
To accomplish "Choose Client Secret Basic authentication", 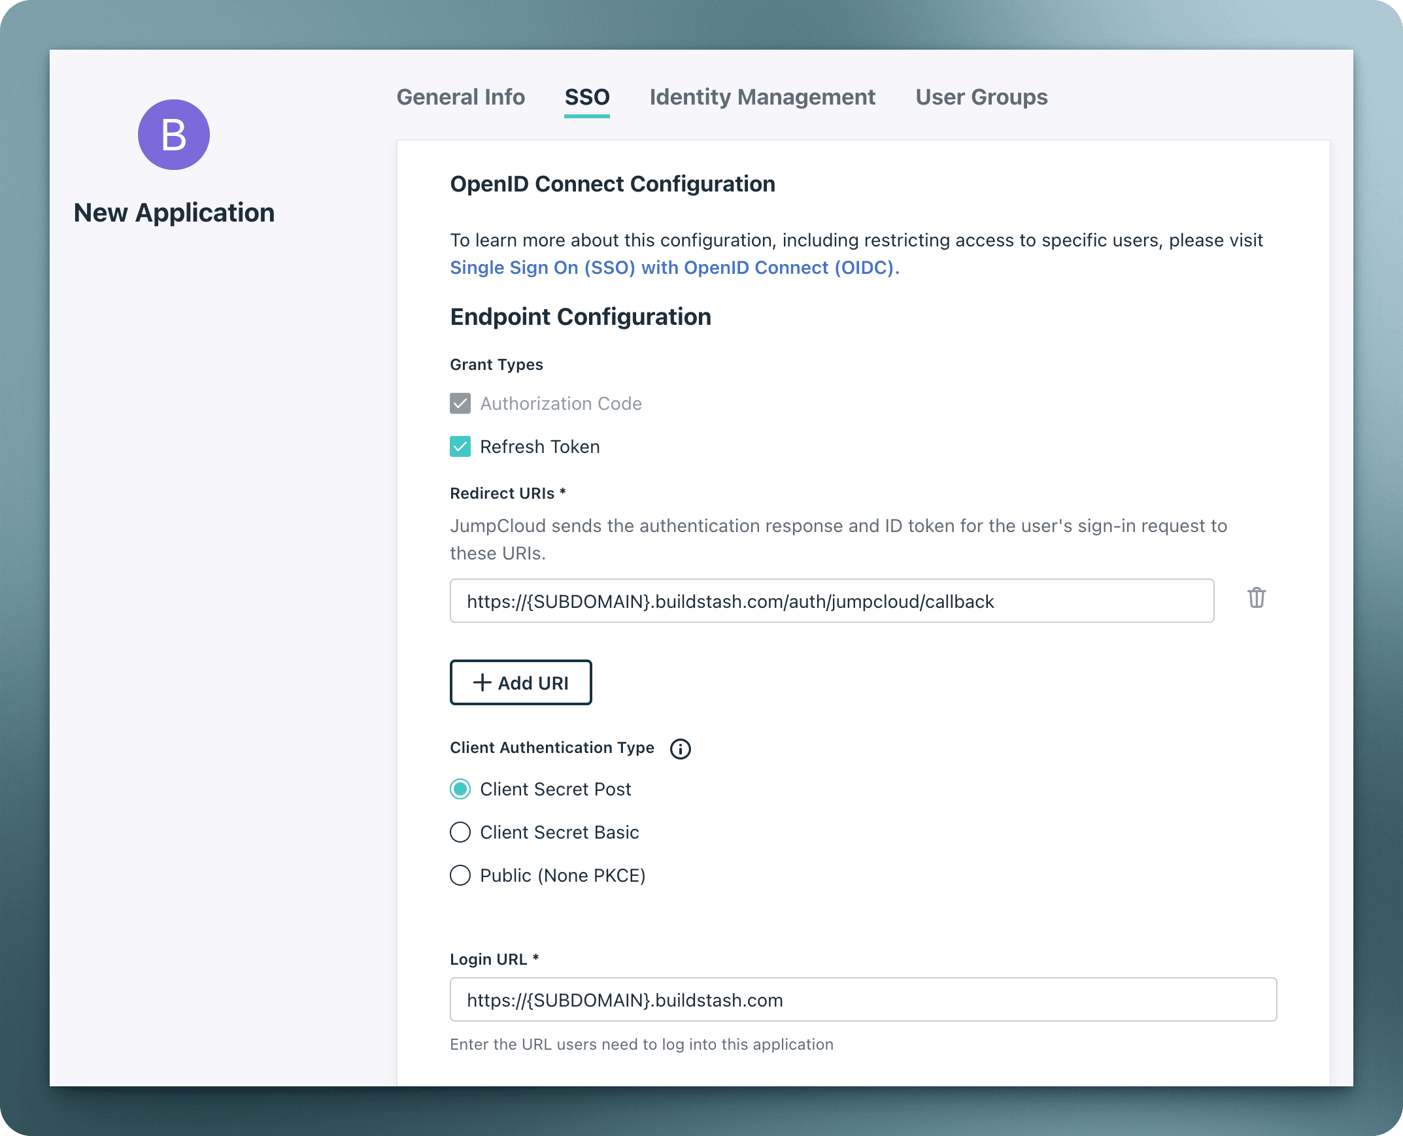I will [x=460, y=831].
